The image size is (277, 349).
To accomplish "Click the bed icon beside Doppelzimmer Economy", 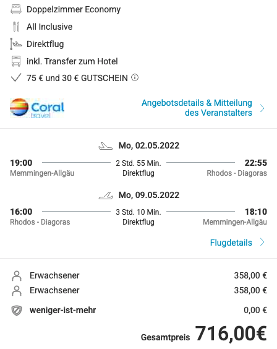I will 16,9.
